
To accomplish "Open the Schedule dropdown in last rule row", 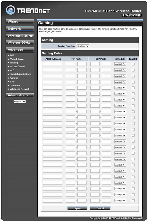I will (120, 201).
